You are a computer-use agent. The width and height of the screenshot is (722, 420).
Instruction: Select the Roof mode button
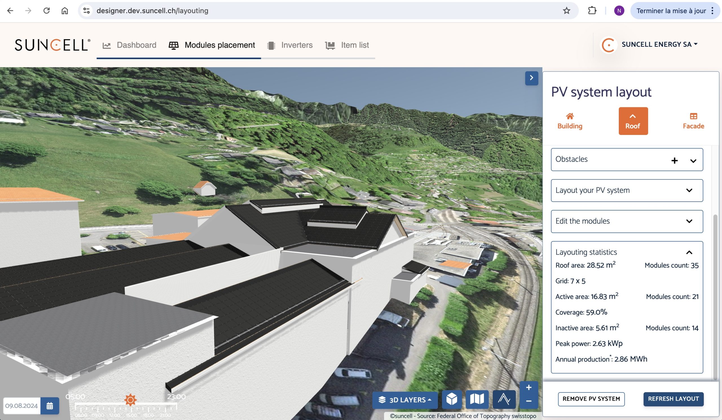click(633, 121)
